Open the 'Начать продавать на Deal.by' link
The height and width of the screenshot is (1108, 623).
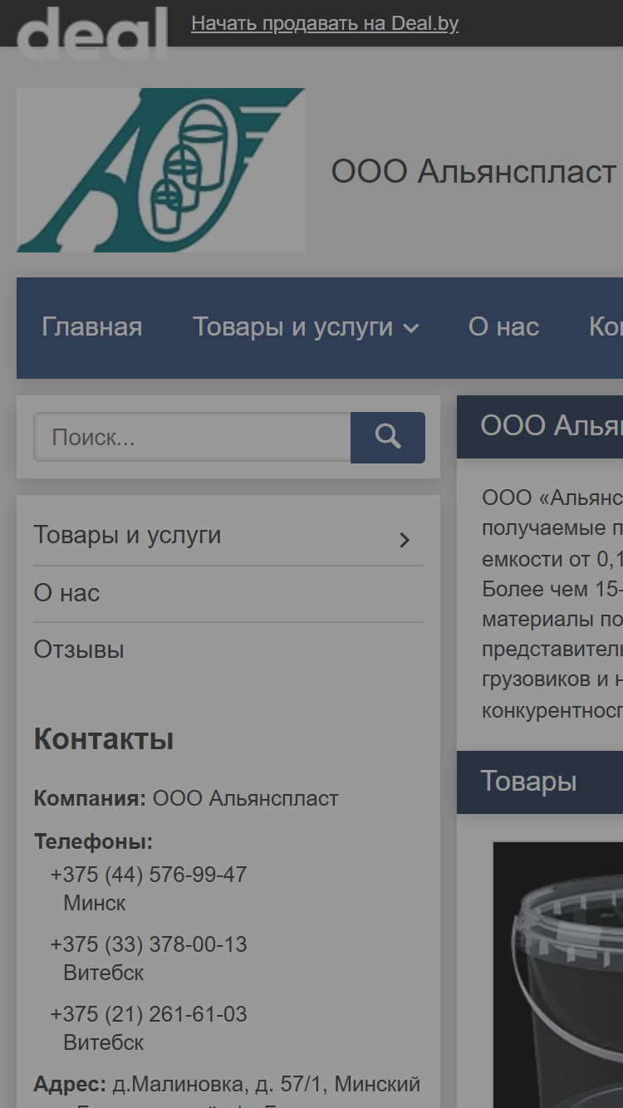(325, 23)
